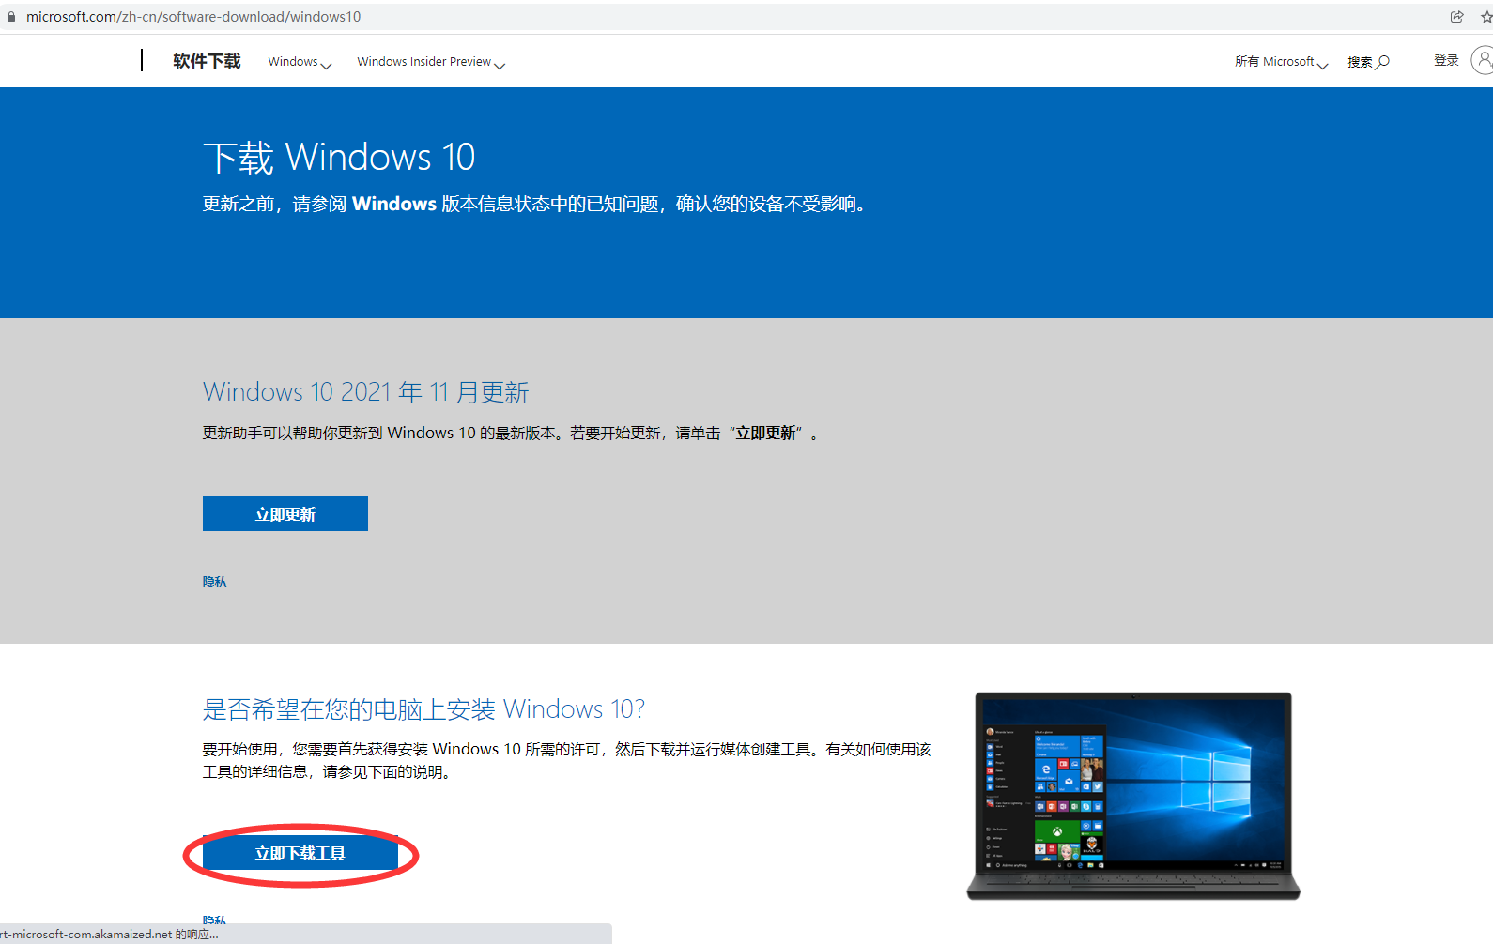Open the account profile avatar icon
1493x944 pixels.
(1484, 61)
